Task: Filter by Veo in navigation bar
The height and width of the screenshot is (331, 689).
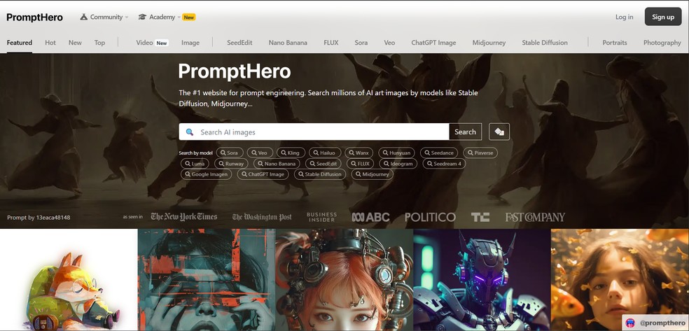Action: click(389, 43)
